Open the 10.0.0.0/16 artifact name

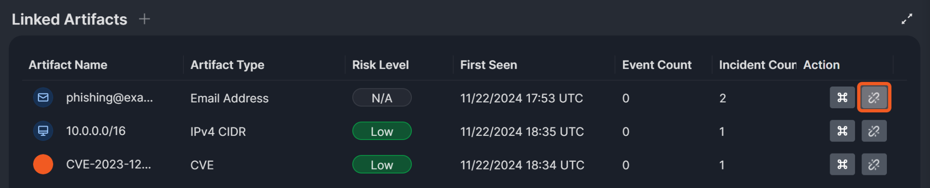tap(96, 131)
